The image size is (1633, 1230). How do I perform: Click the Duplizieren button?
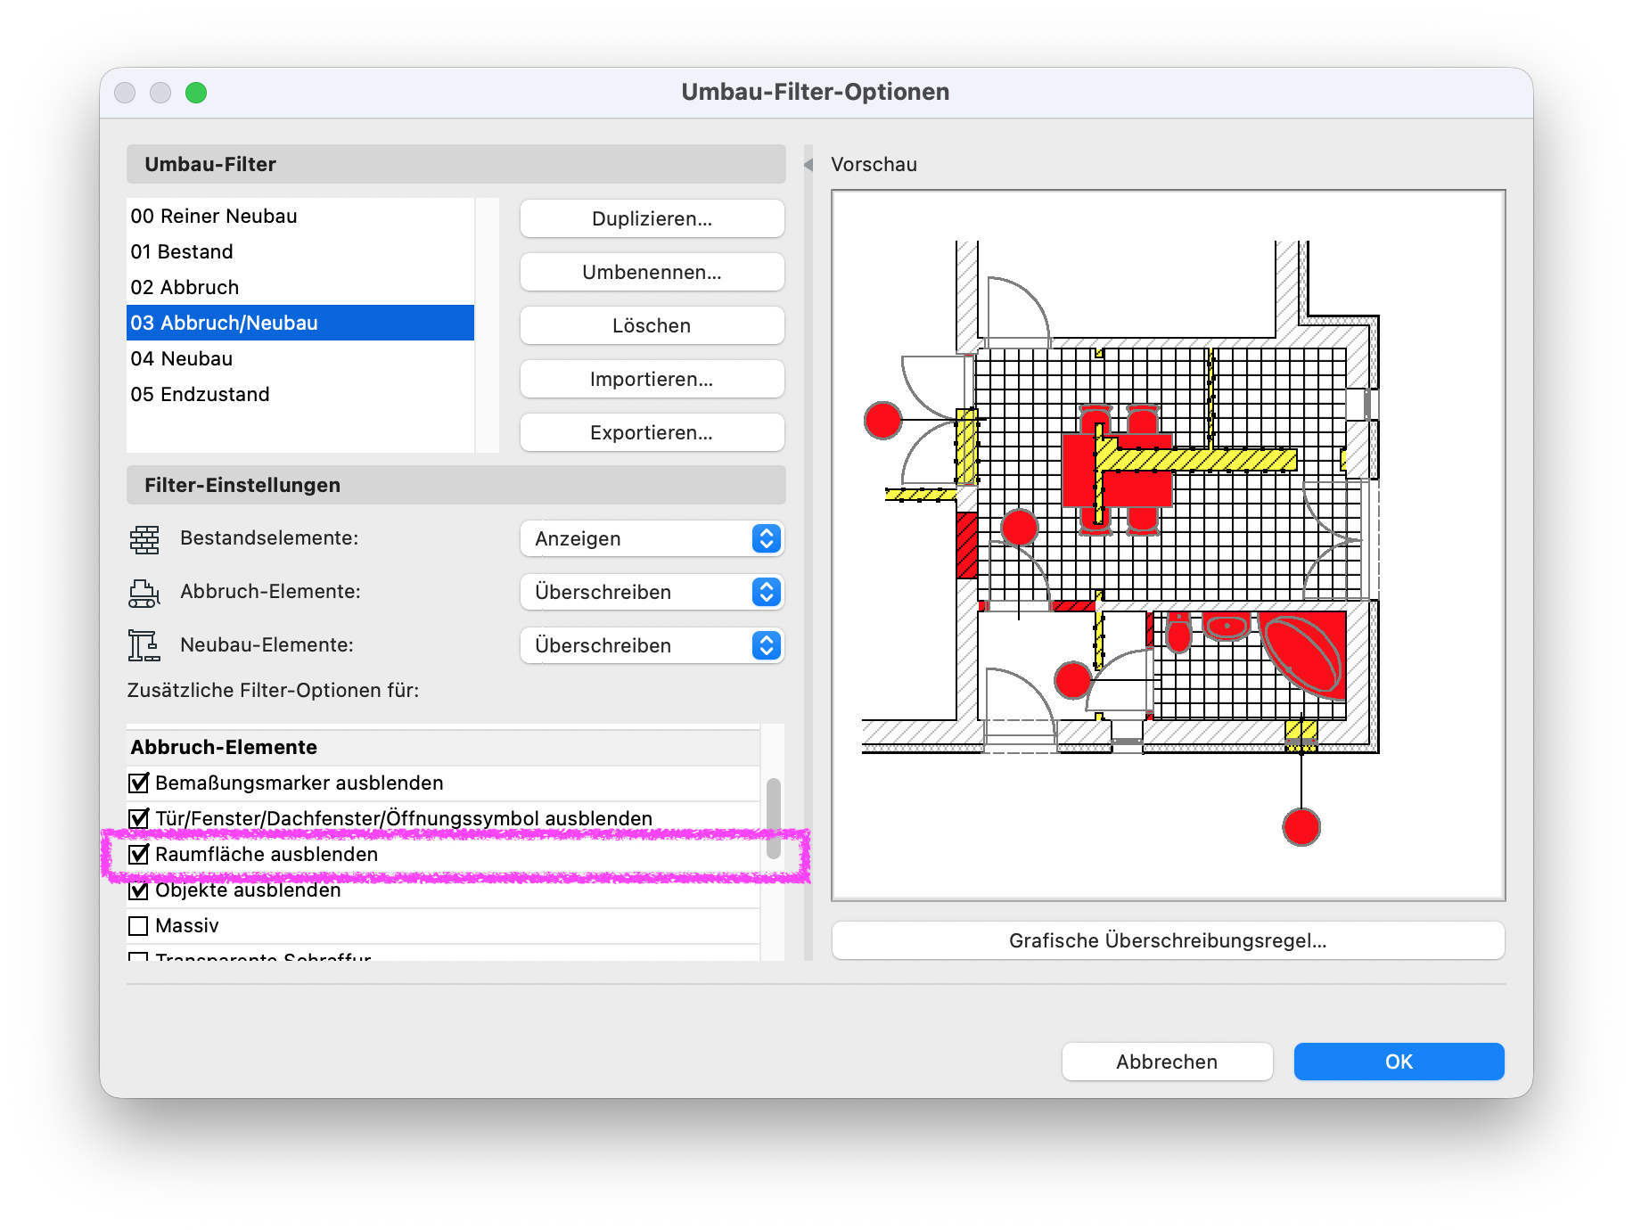coord(652,218)
